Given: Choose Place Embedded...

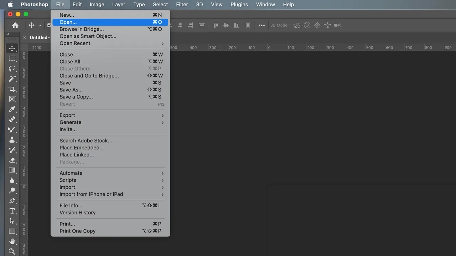Looking at the screenshot, I should coord(110,148).
